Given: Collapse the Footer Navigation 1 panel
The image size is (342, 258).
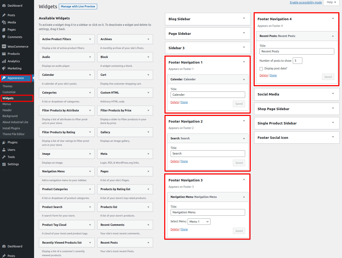Looking at the screenshot, I should [x=244, y=62].
